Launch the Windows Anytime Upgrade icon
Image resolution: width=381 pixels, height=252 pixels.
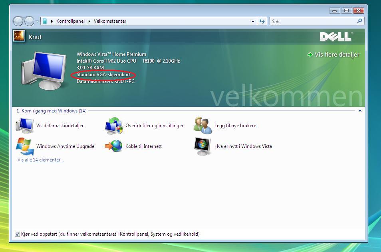pos(25,146)
